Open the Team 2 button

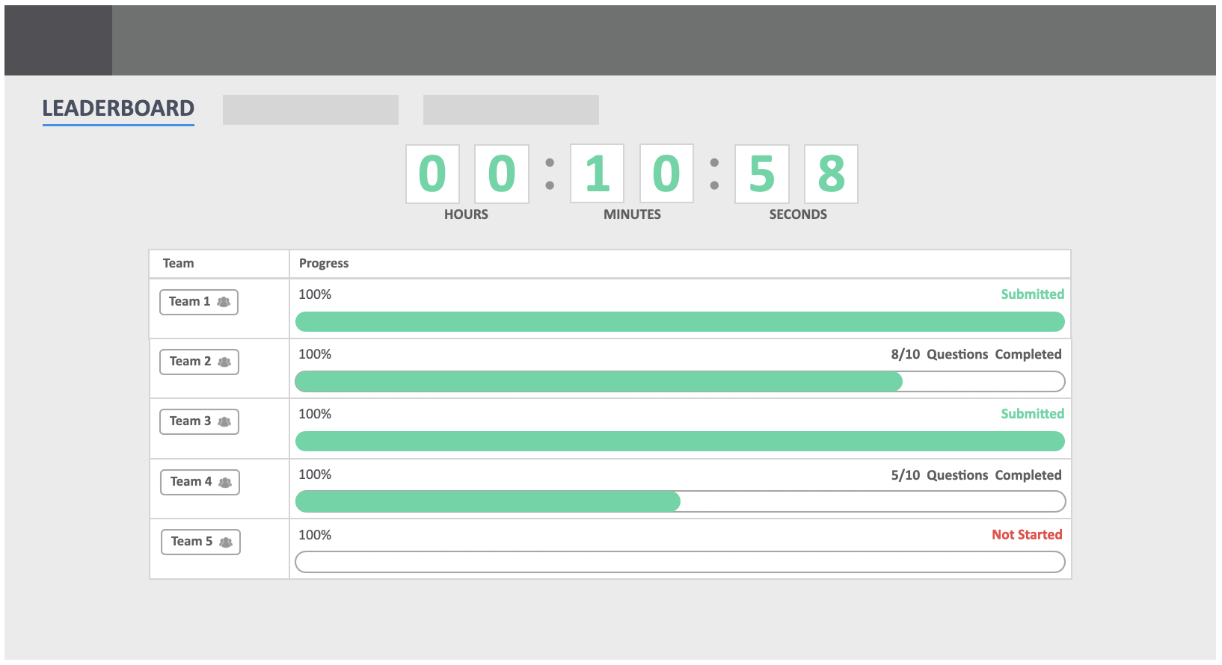click(199, 362)
